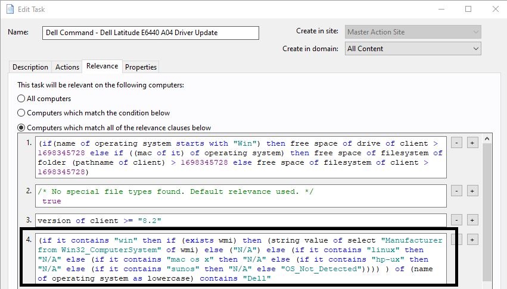Select match all of the relevance clauses option
507x289 pixels.
point(21,127)
